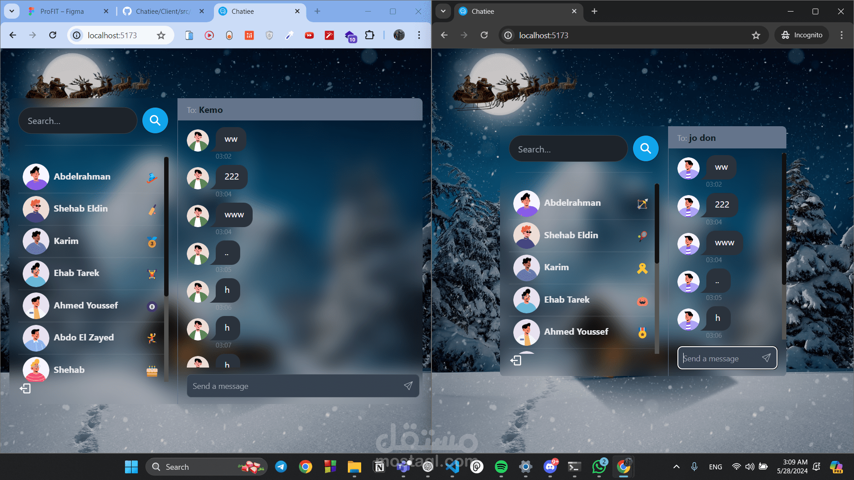854x480 pixels.
Task: Click the Windows taskbar search box
Action: [x=206, y=467]
